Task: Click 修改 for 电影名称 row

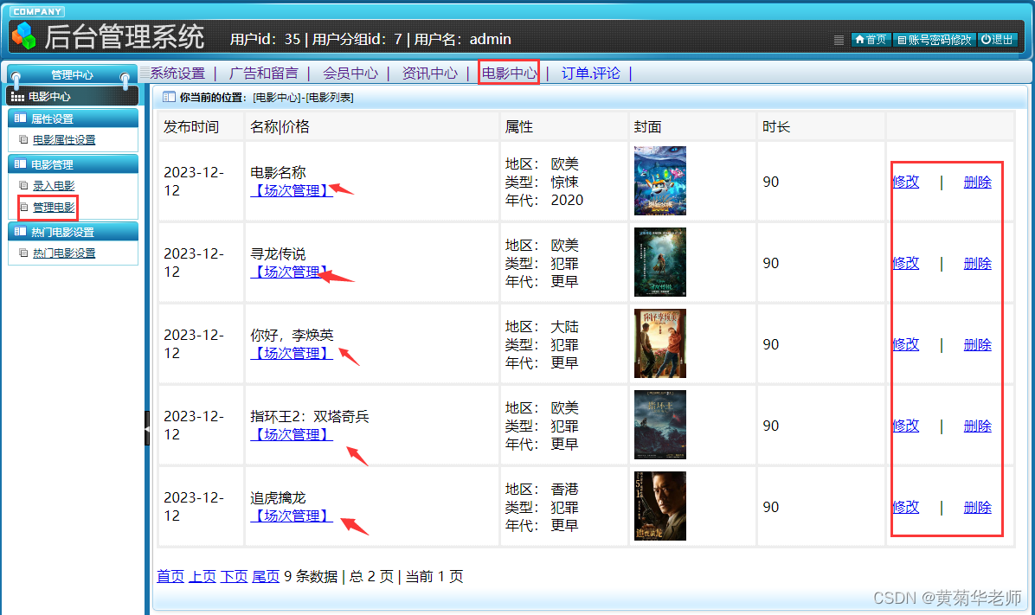Action: click(x=905, y=183)
